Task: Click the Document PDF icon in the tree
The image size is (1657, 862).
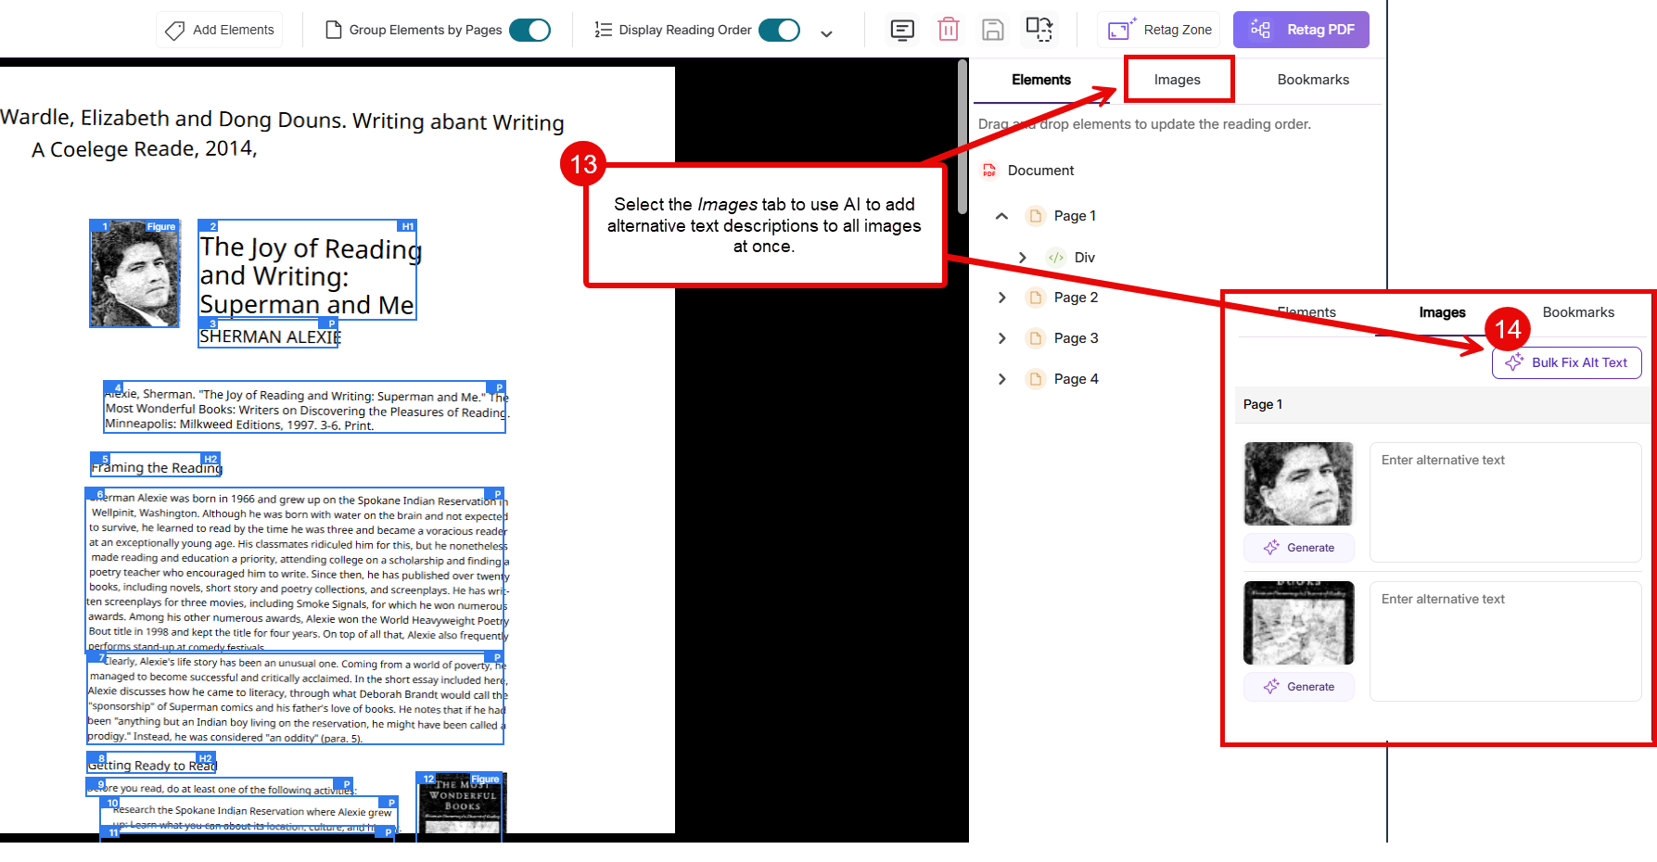Action: [x=988, y=171]
